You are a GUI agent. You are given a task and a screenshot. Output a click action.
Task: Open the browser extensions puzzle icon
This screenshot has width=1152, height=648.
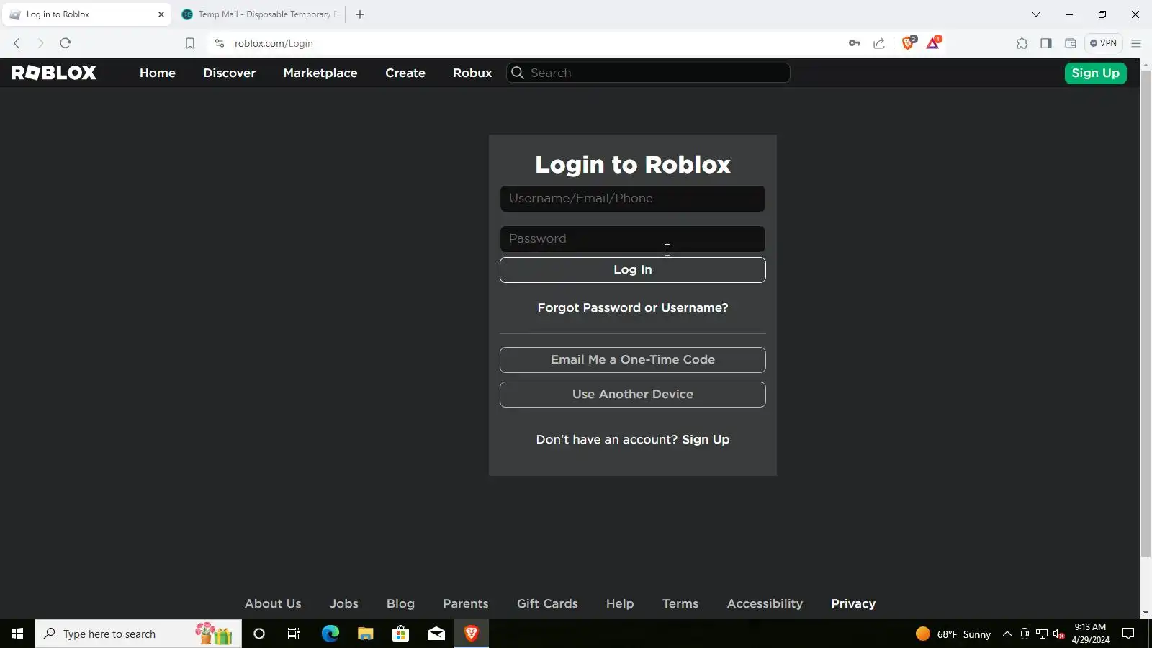click(1022, 43)
